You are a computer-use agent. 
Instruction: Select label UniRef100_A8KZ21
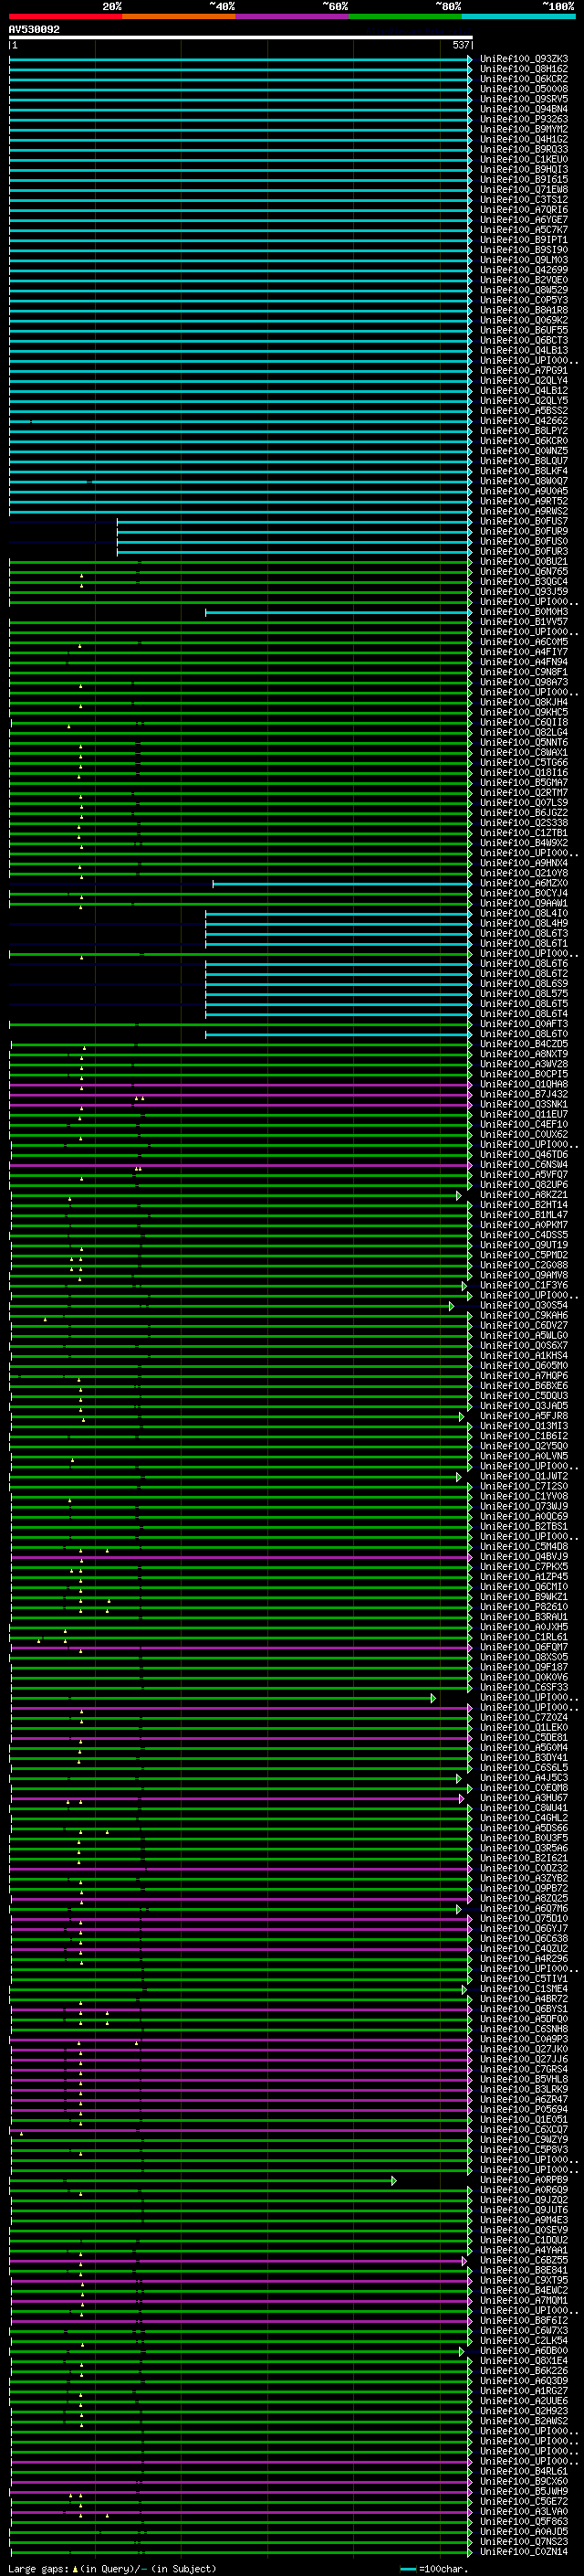[x=524, y=1195]
